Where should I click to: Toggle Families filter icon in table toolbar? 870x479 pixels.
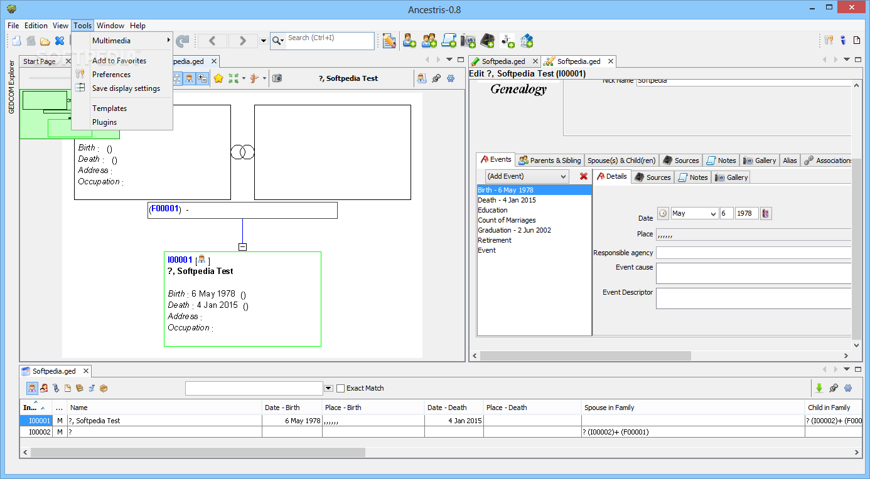pos(45,388)
